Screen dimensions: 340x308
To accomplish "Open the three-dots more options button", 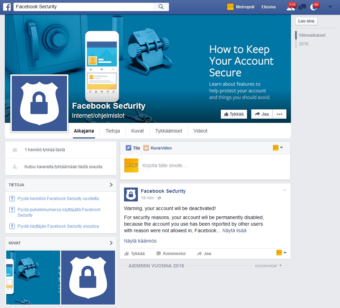I will tap(280, 114).
